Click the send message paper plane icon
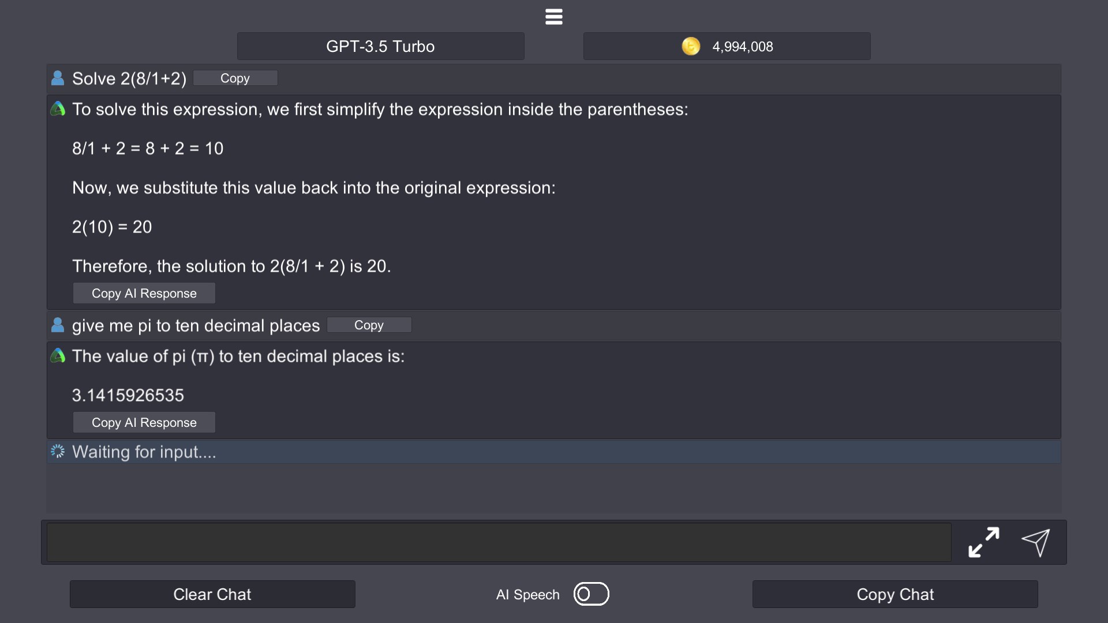This screenshot has height=623, width=1108. (1035, 543)
